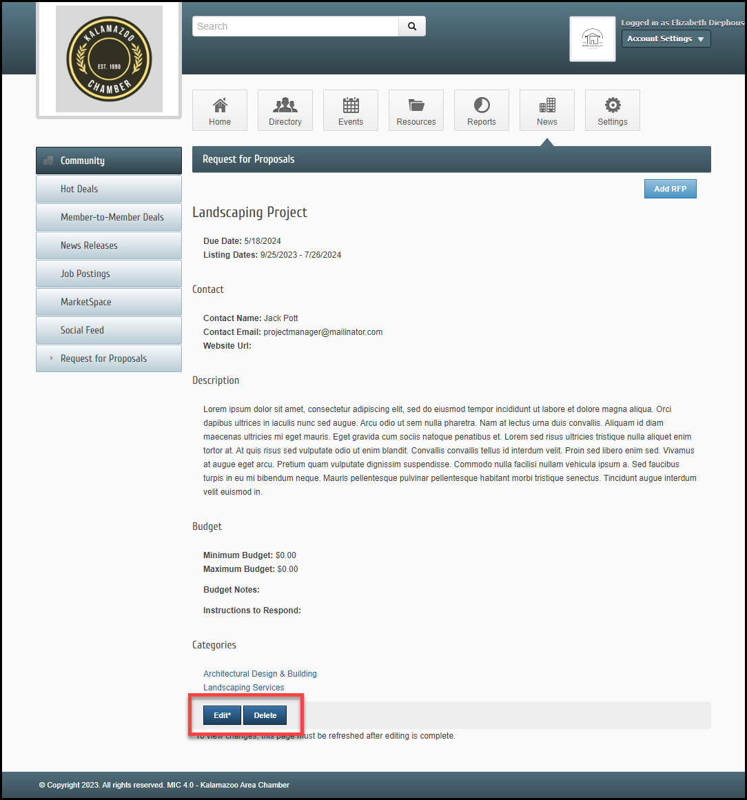Click the Budget Notes label

coord(231,590)
